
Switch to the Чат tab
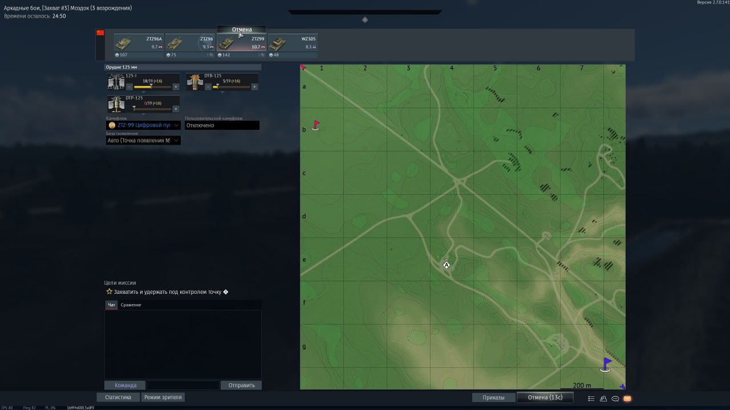click(112, 305)
